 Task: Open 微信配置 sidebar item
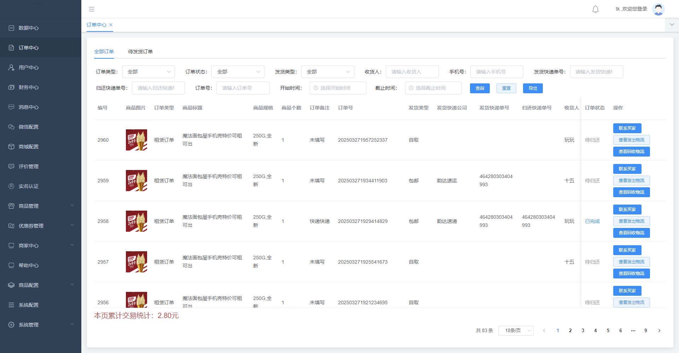pos(29,127)
